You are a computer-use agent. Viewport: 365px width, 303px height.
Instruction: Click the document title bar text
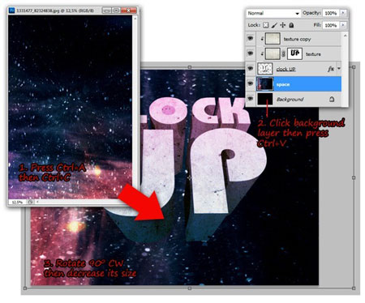[x=55, y=11]
